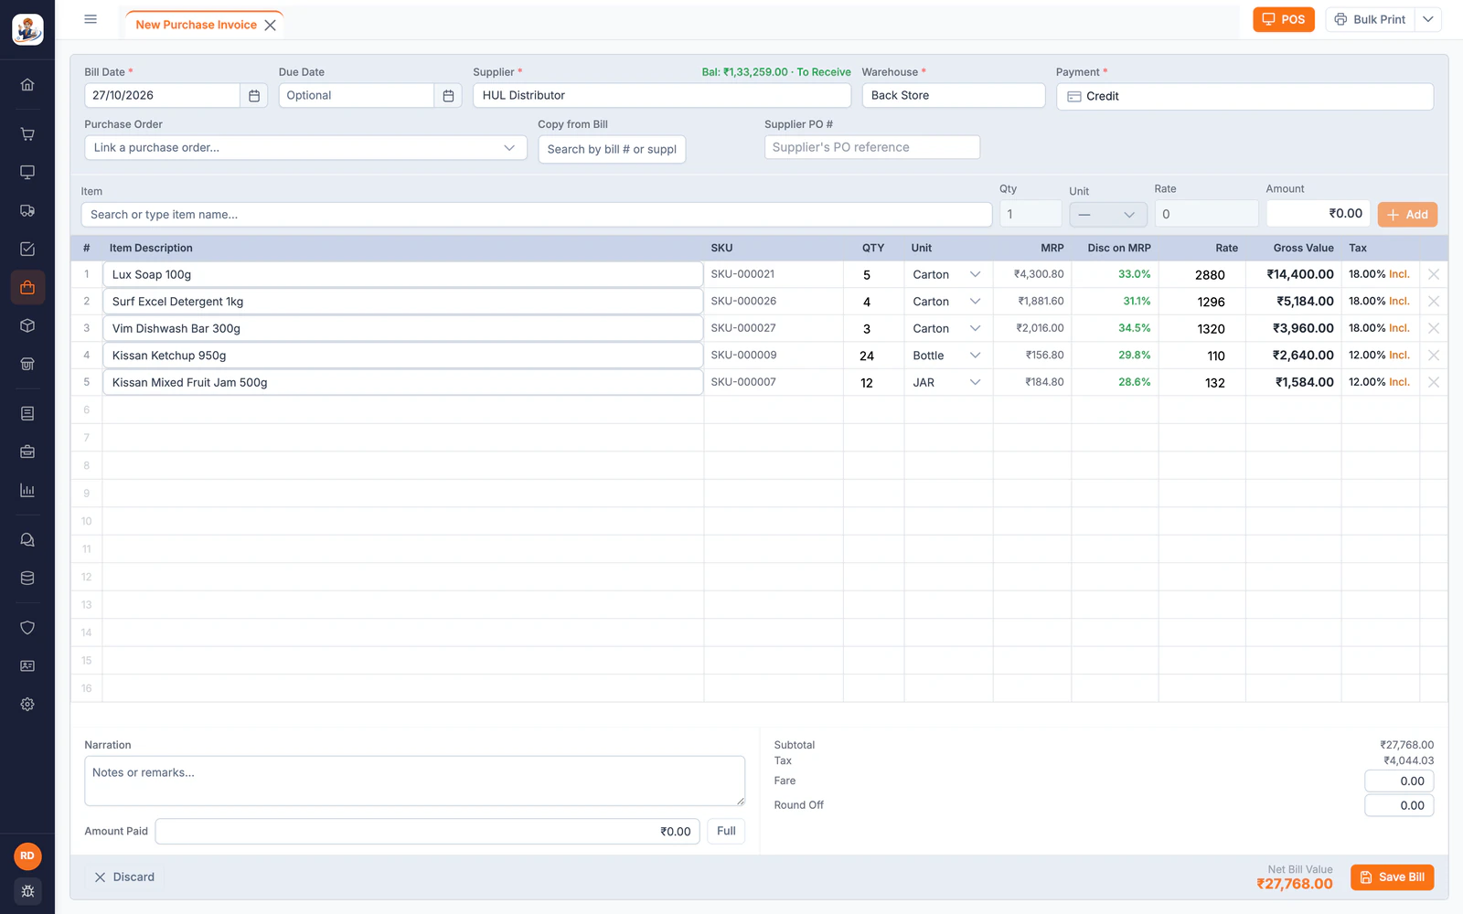Open the home icon in sidebar
This screenshot has width=1463, height=914.
[x=27, y=85]
